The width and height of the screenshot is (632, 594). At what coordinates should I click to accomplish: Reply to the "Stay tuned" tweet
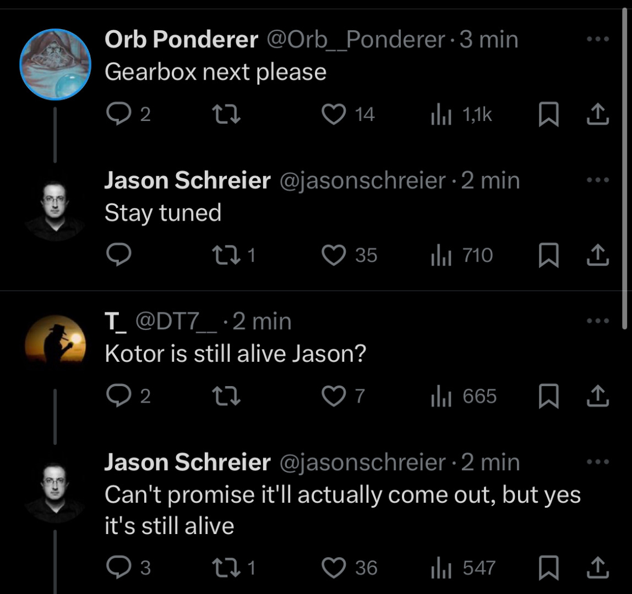point(117,255)
